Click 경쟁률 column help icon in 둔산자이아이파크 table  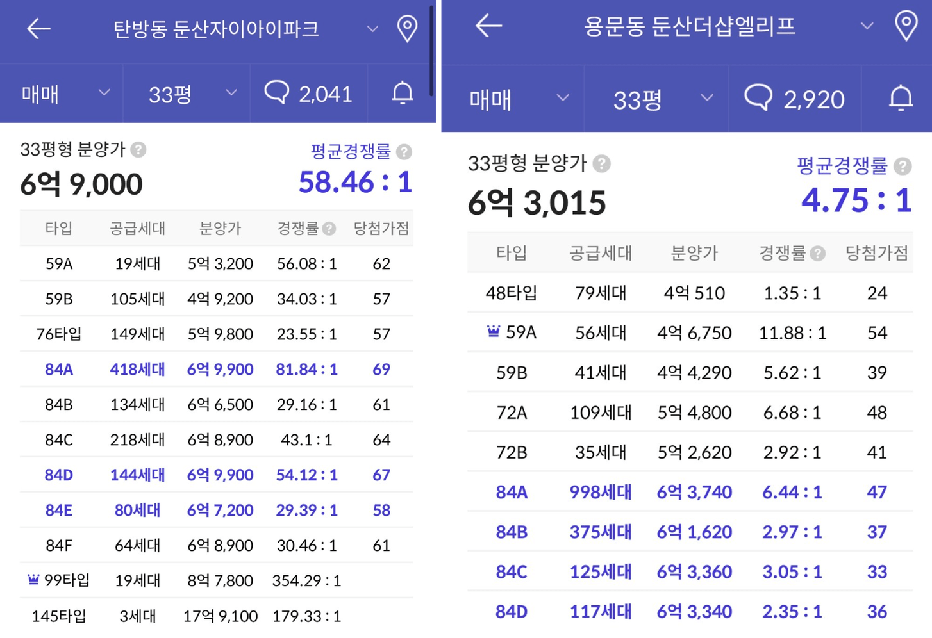coord(329,229)
